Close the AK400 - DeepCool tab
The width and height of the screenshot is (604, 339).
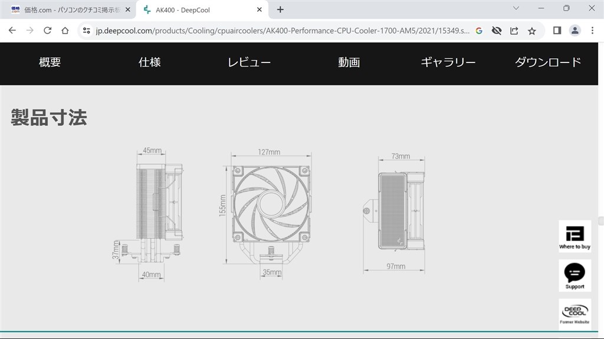point(260,9)
